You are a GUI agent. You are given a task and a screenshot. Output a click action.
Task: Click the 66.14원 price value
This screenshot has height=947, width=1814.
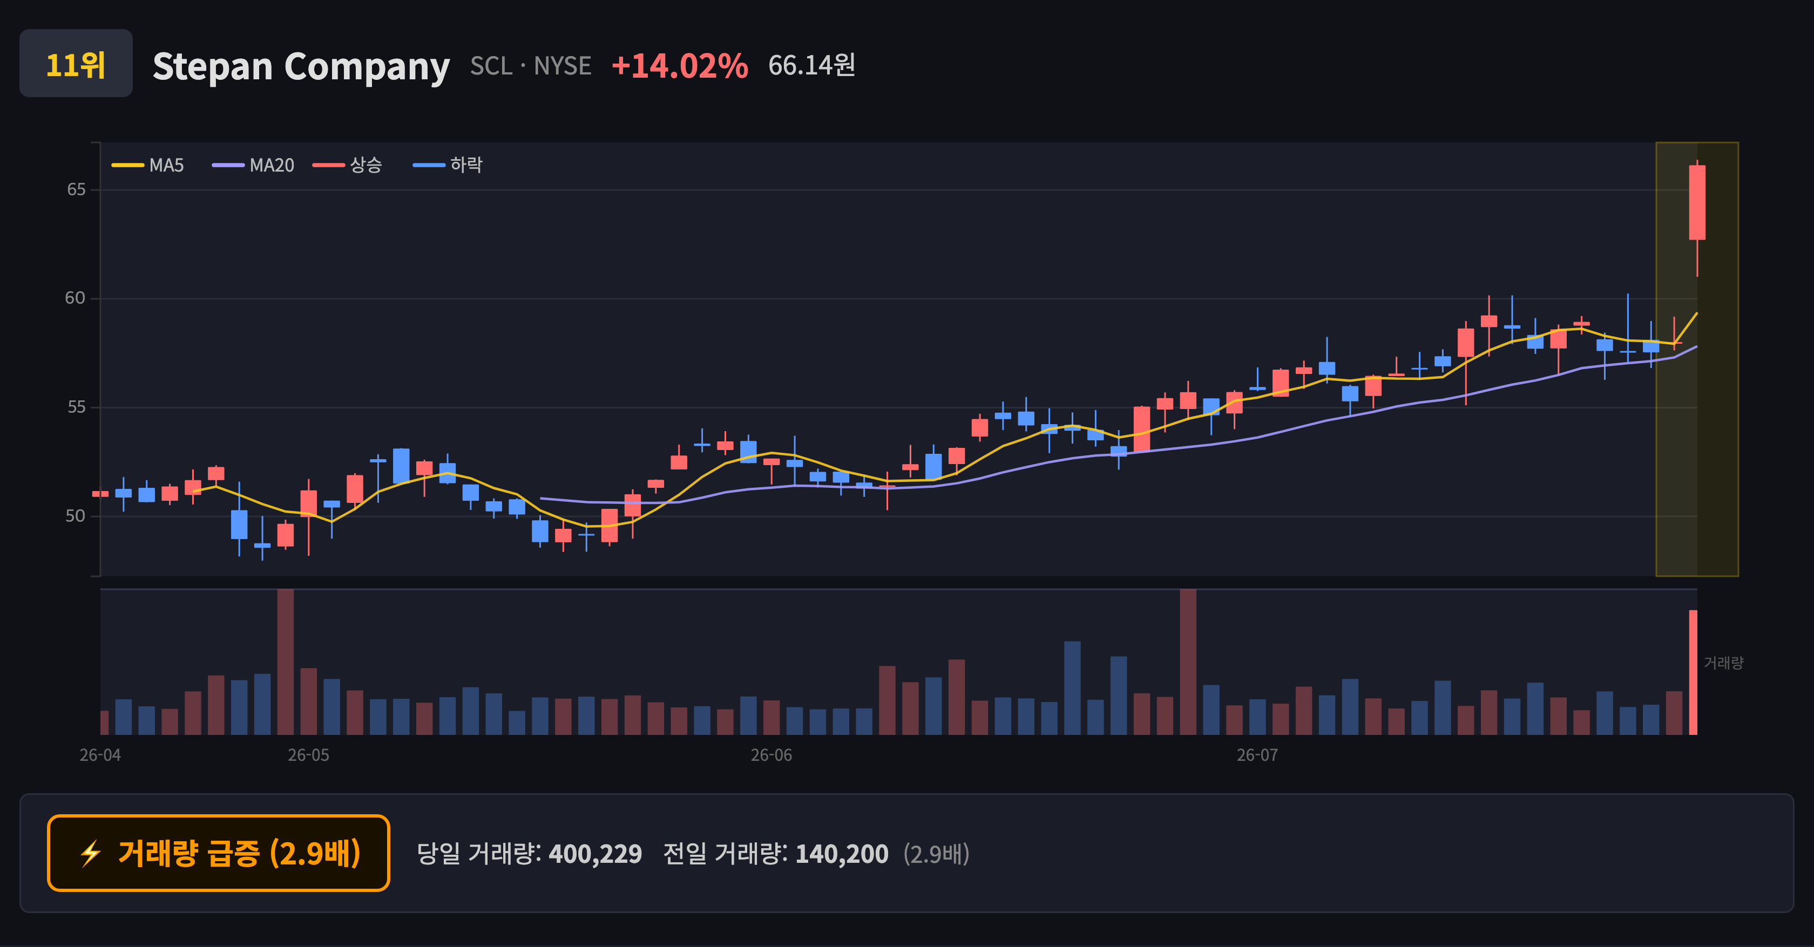(x=811, y=65)
